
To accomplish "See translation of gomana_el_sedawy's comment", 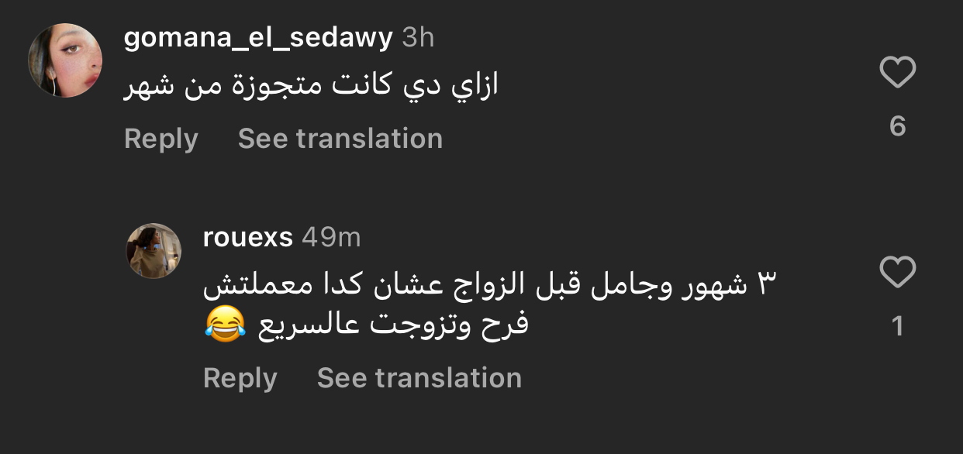I will (x=340, y=139).
